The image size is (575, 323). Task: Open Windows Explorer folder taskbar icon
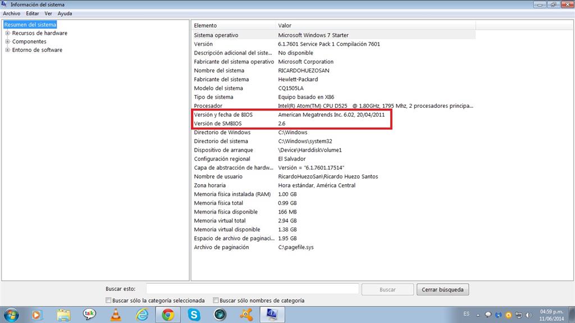pyautogui.click(x=63, y=315)
